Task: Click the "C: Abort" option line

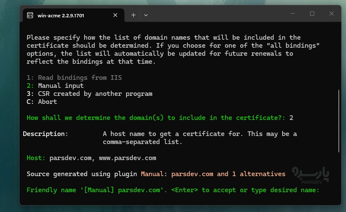Action: [x=42, y=102]
